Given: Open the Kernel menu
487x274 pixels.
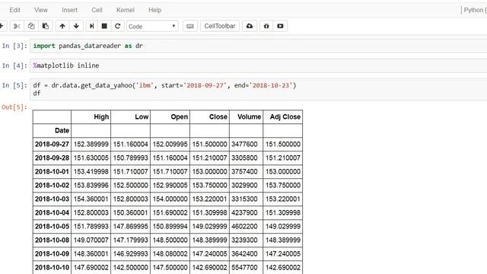Looking at the screenshot, I should click(x=126, y=10).
